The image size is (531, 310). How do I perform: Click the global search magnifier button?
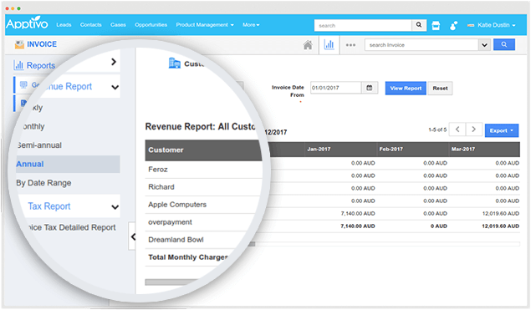(x=419, y=25)
